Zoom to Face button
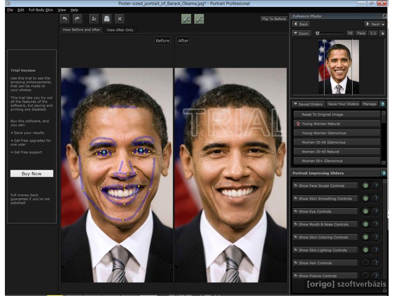Screen dimensions: 394x296 361,33
